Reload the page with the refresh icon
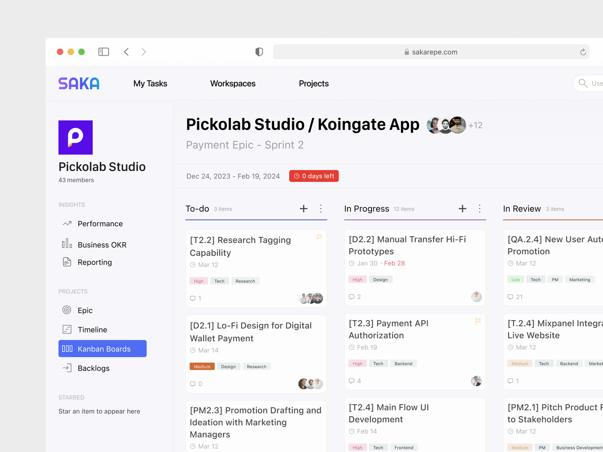This screenshot has width=603, height=452. 583,52
